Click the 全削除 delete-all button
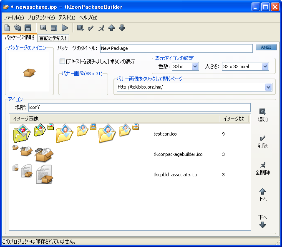This screenshot has height=247, width=282. tap(262, 168)
